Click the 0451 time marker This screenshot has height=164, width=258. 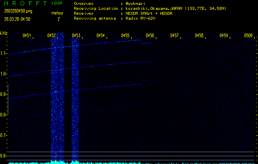(27, 36)
